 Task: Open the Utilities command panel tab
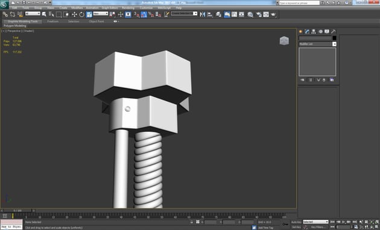[x=333, y=31]
